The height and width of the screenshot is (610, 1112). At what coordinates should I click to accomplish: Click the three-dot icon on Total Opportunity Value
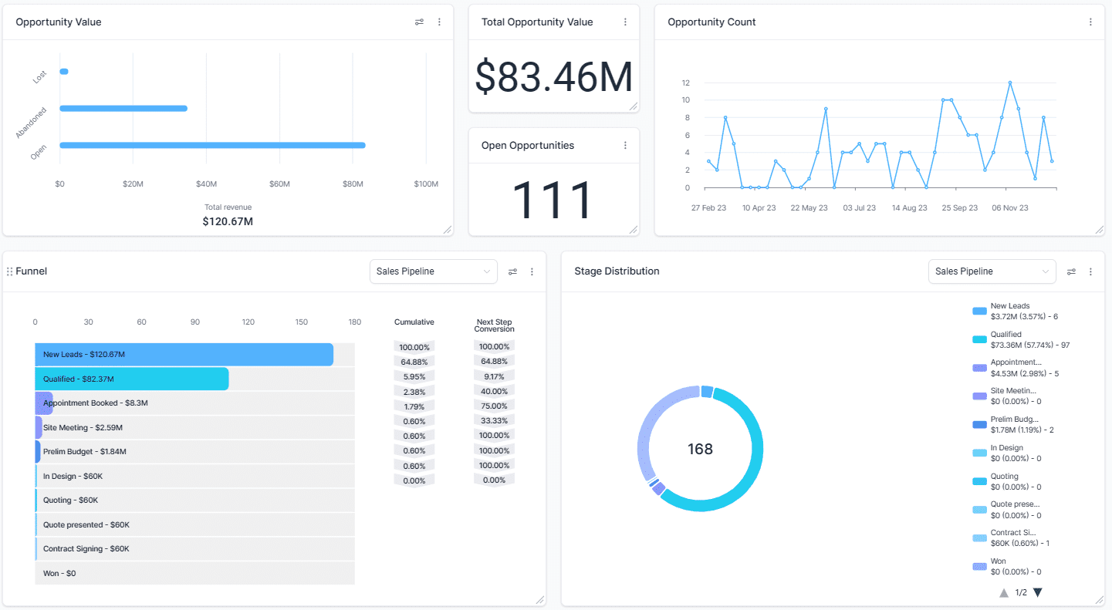click(x=626, y=22)
